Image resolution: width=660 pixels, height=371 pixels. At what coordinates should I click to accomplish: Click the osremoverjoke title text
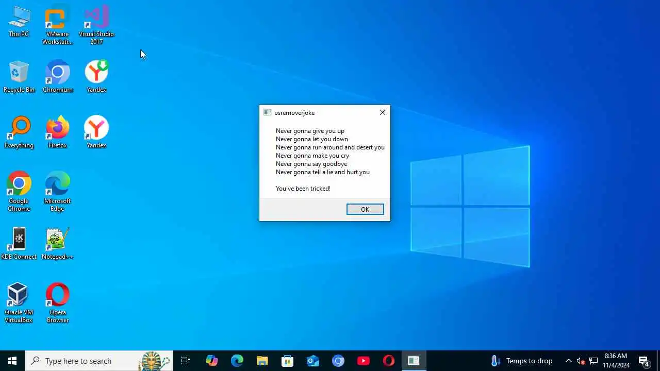[294, 113]
